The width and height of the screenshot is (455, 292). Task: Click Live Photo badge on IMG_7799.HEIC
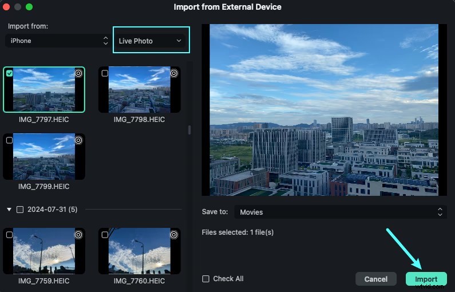pyautogui.click(x=78, y=140)
